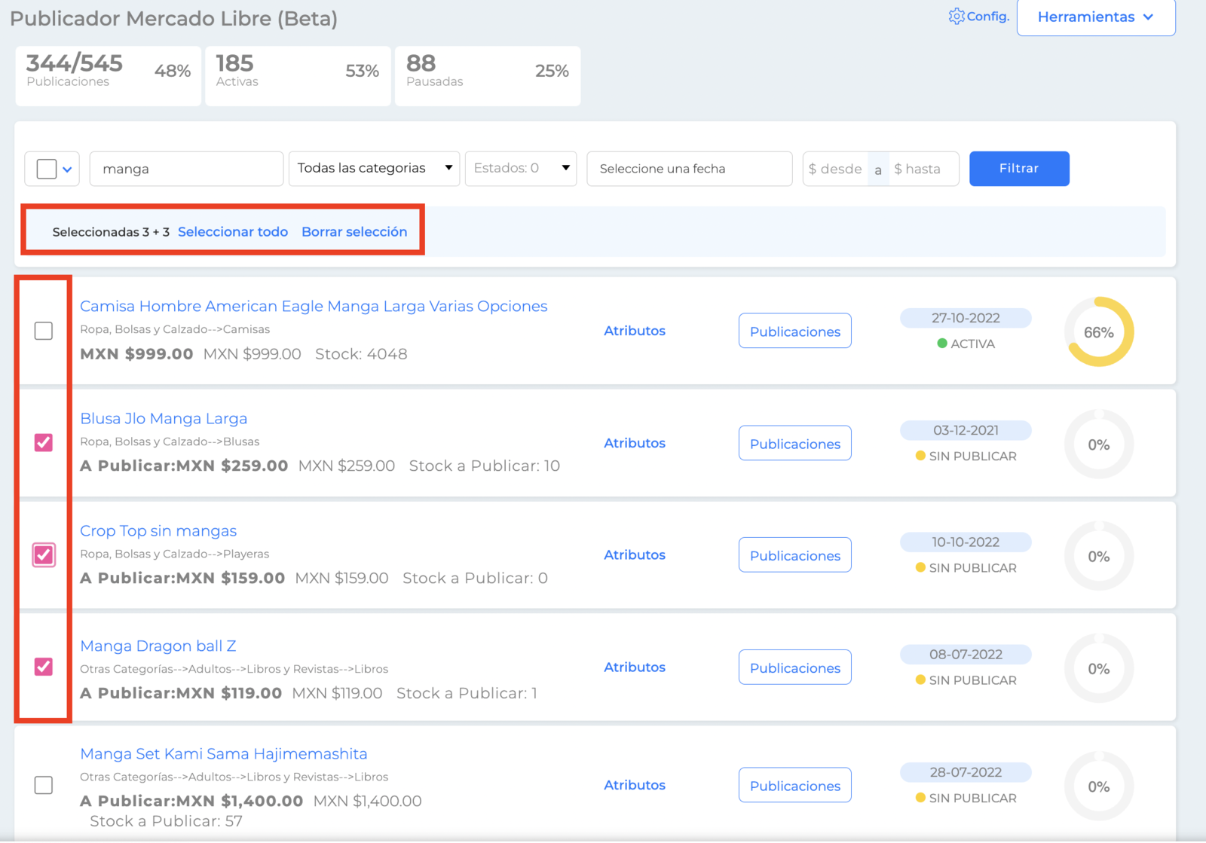Screen dimensions: 1206x843
Task: Click the '27-10-2022' date badge
Action: click(x=966, y=318)
